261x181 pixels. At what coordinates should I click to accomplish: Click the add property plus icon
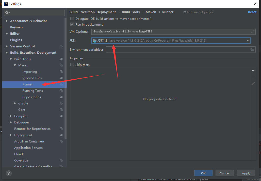pos(253,70)
